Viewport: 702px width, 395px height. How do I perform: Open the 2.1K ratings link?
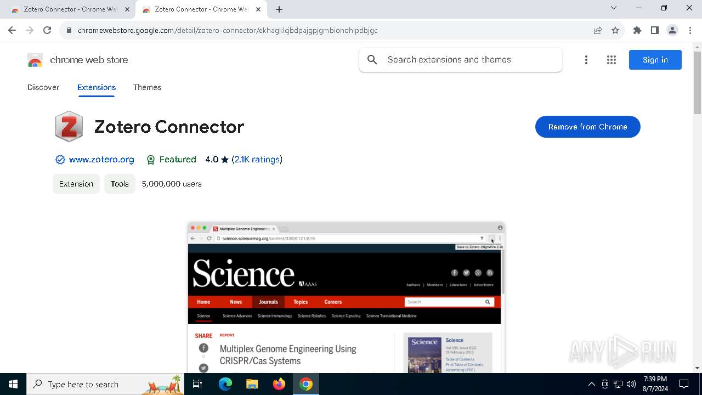pos(257,160)
